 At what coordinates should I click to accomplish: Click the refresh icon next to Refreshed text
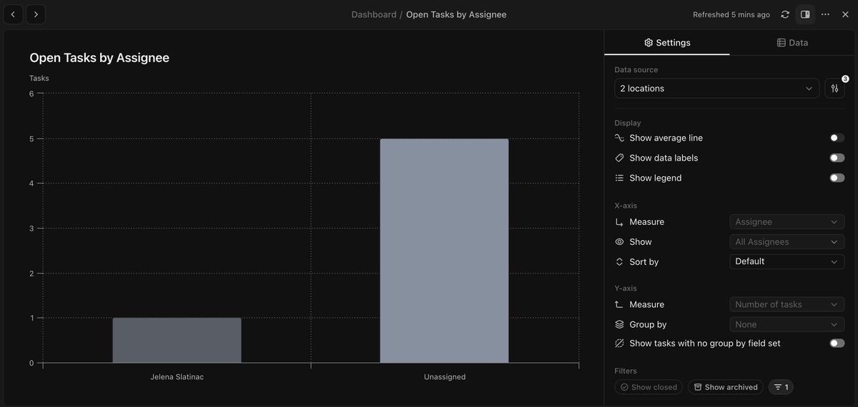[x=785, y=14]
